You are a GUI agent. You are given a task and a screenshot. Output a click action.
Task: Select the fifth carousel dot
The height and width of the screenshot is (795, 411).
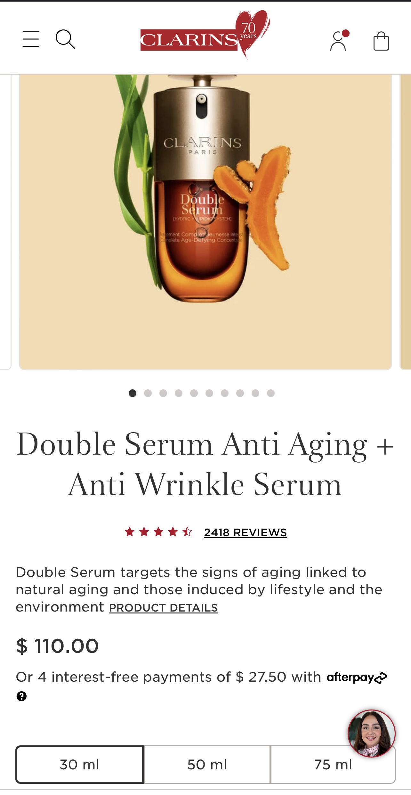pyautogui.click(x=194, y=393)
